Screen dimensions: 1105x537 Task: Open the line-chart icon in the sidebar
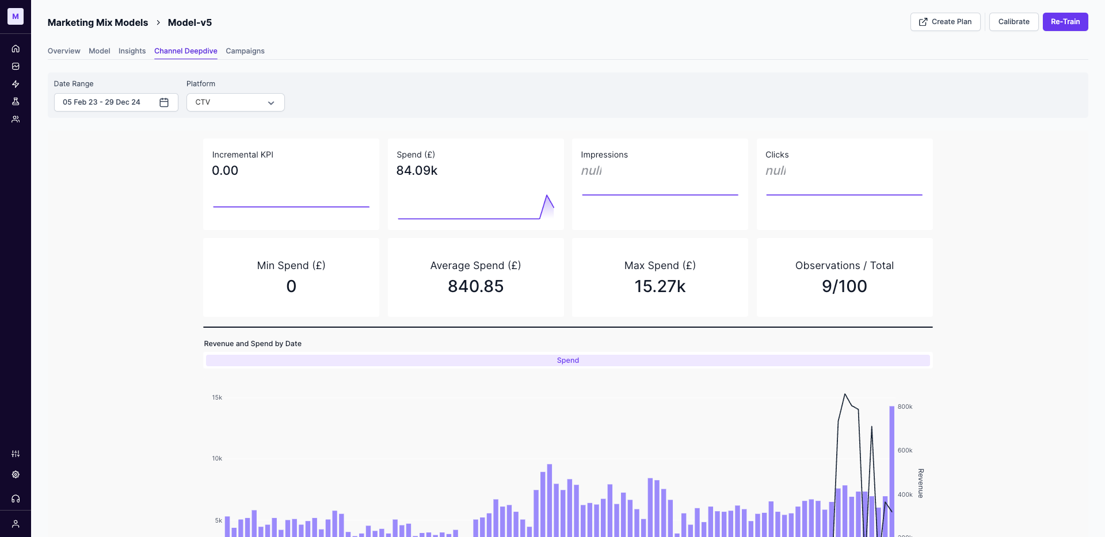pyautogui.click(x=16, y=66)
